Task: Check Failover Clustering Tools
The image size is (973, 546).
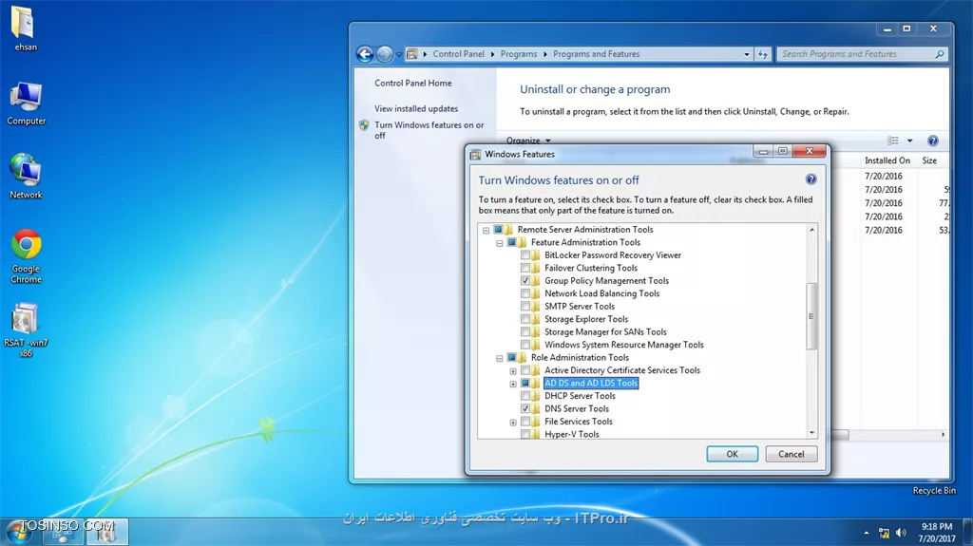Action: point(525,268)
